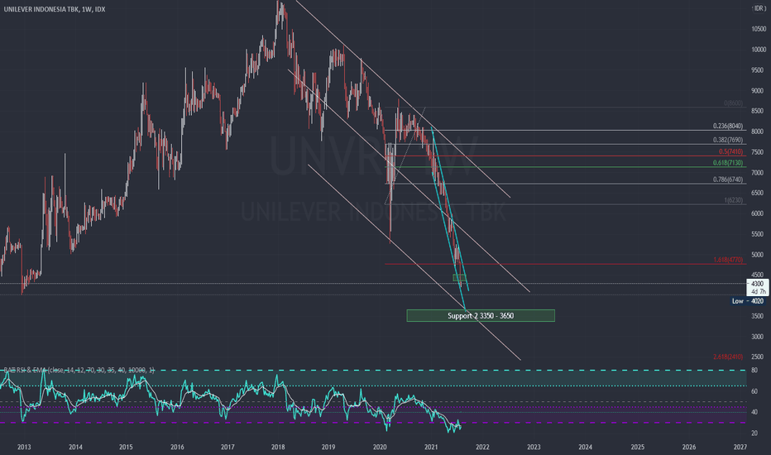Click year 2013 on the time axis

24,447
